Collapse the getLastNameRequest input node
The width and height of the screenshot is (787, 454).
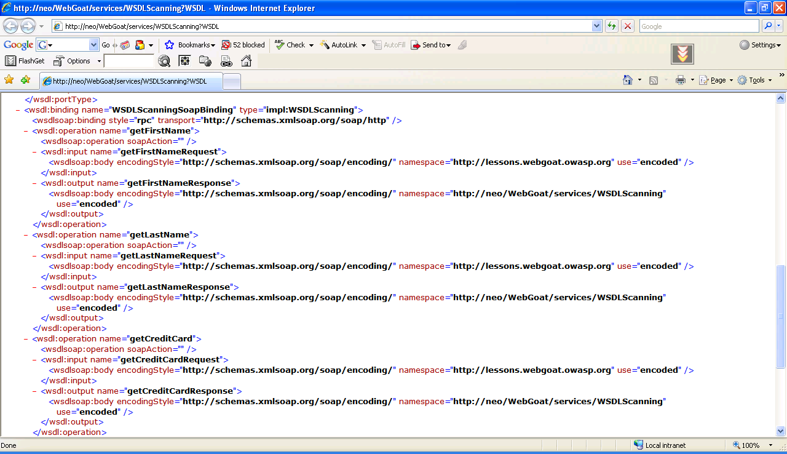[x=34, y=256]
